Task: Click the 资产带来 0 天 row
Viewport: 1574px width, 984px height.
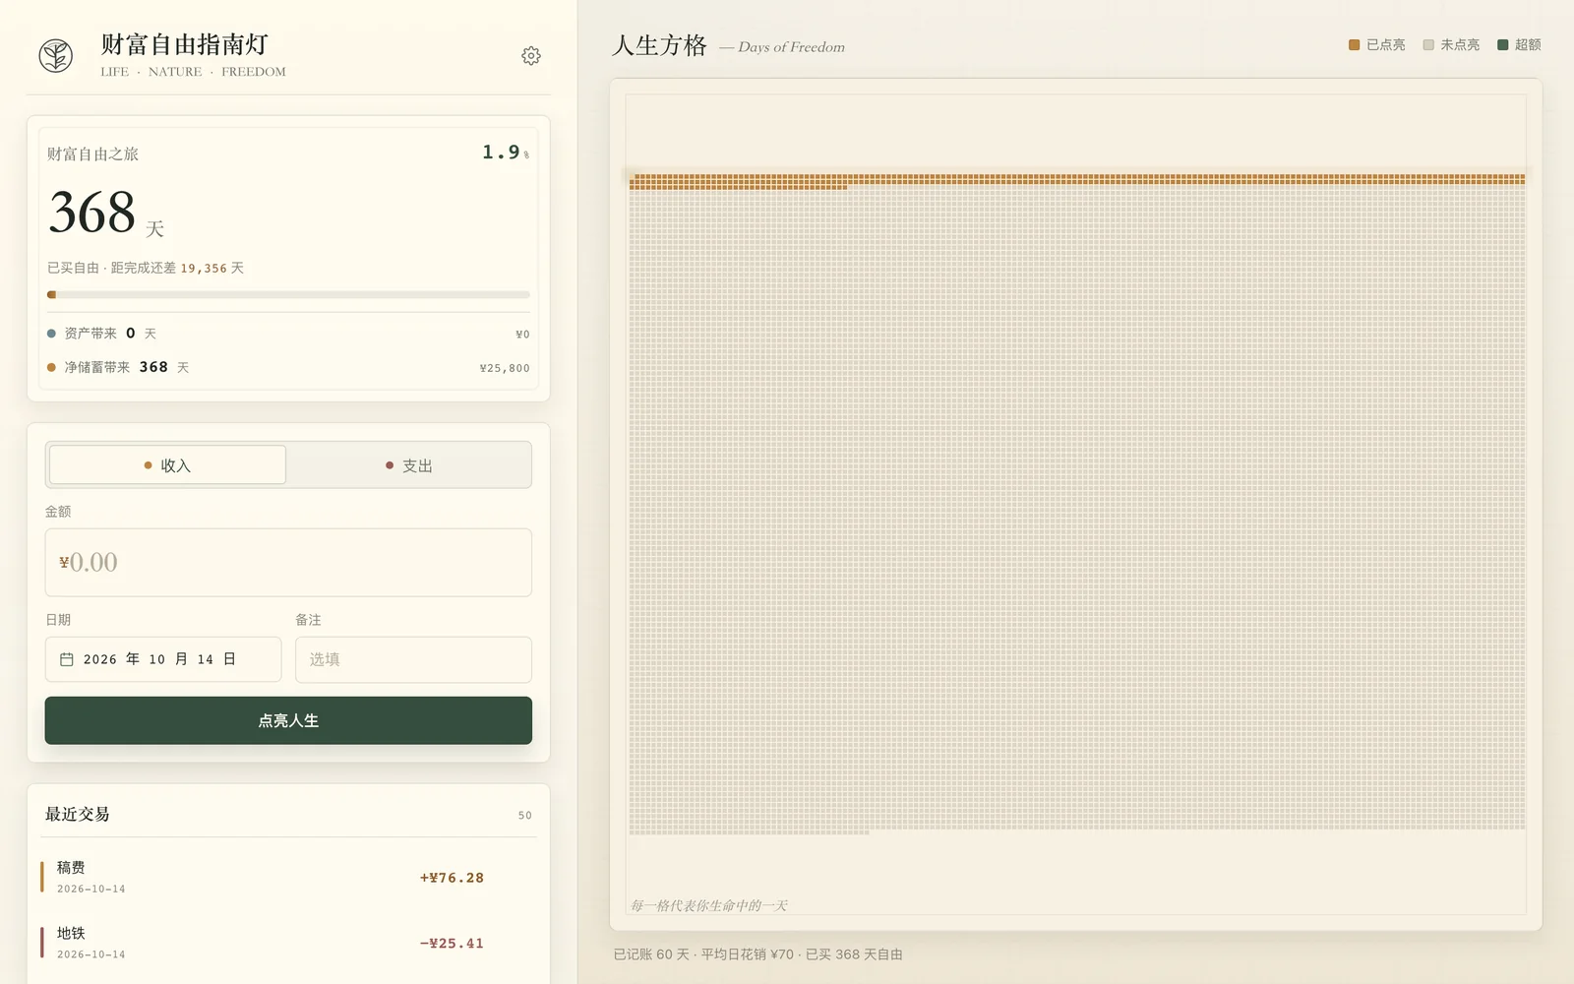Action: (x=288, y=334)
